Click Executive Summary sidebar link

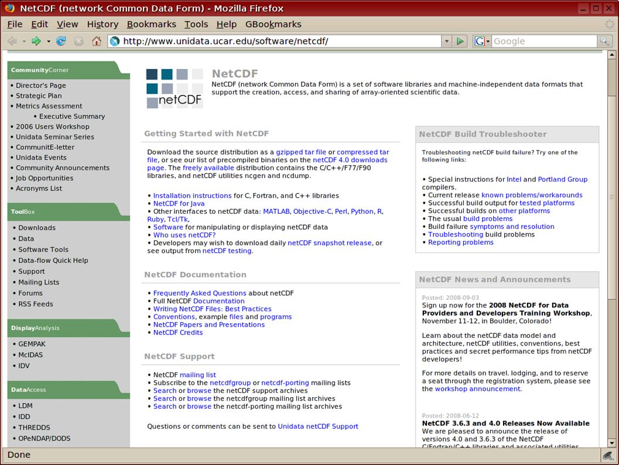72,116
